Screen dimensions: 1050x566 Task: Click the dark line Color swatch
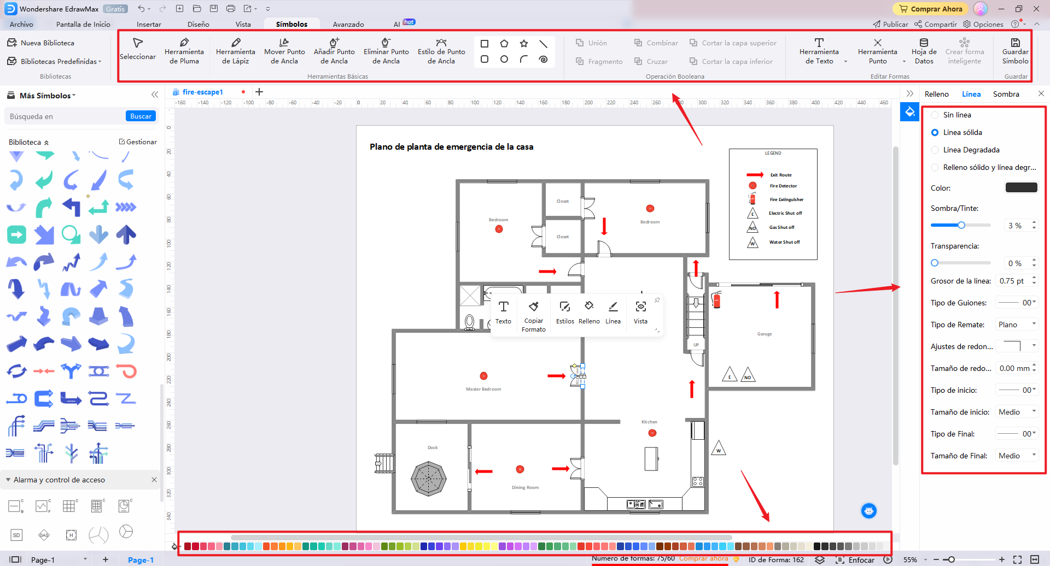1020,187
